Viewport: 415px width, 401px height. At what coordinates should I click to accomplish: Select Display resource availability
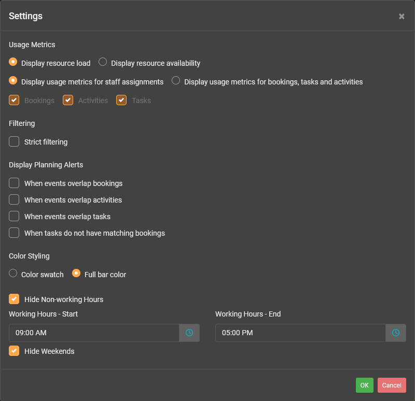(102, 61)
